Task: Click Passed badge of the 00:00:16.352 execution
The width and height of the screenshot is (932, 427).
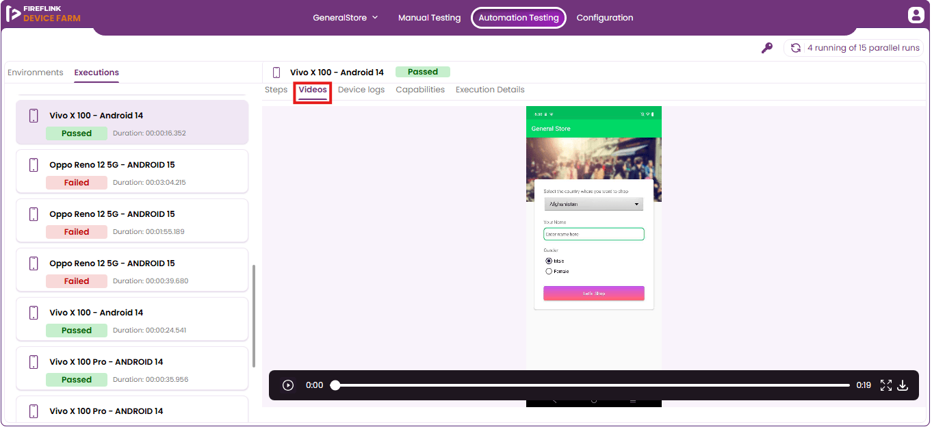Action: (x=77, y=133)
